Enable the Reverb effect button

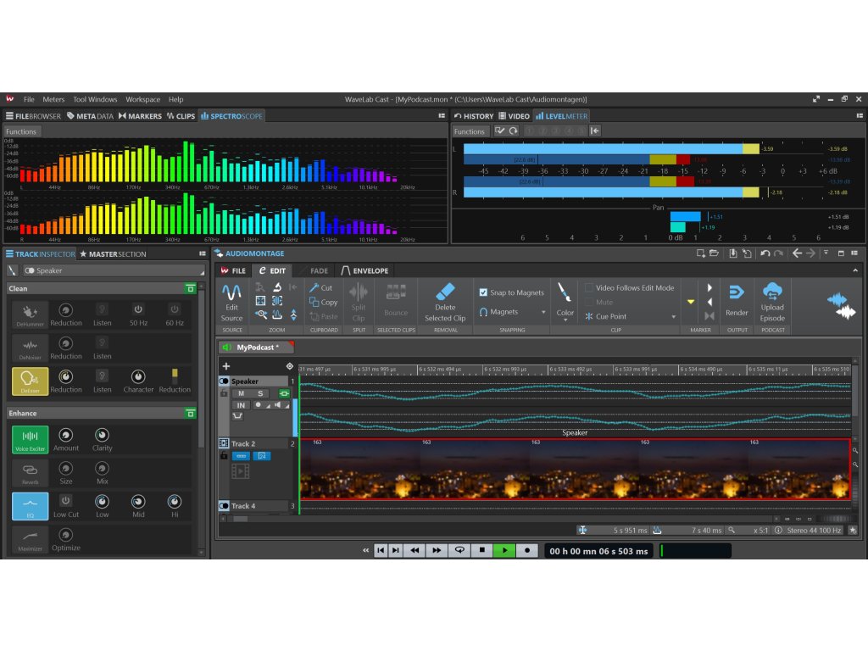tap(30, 473)
